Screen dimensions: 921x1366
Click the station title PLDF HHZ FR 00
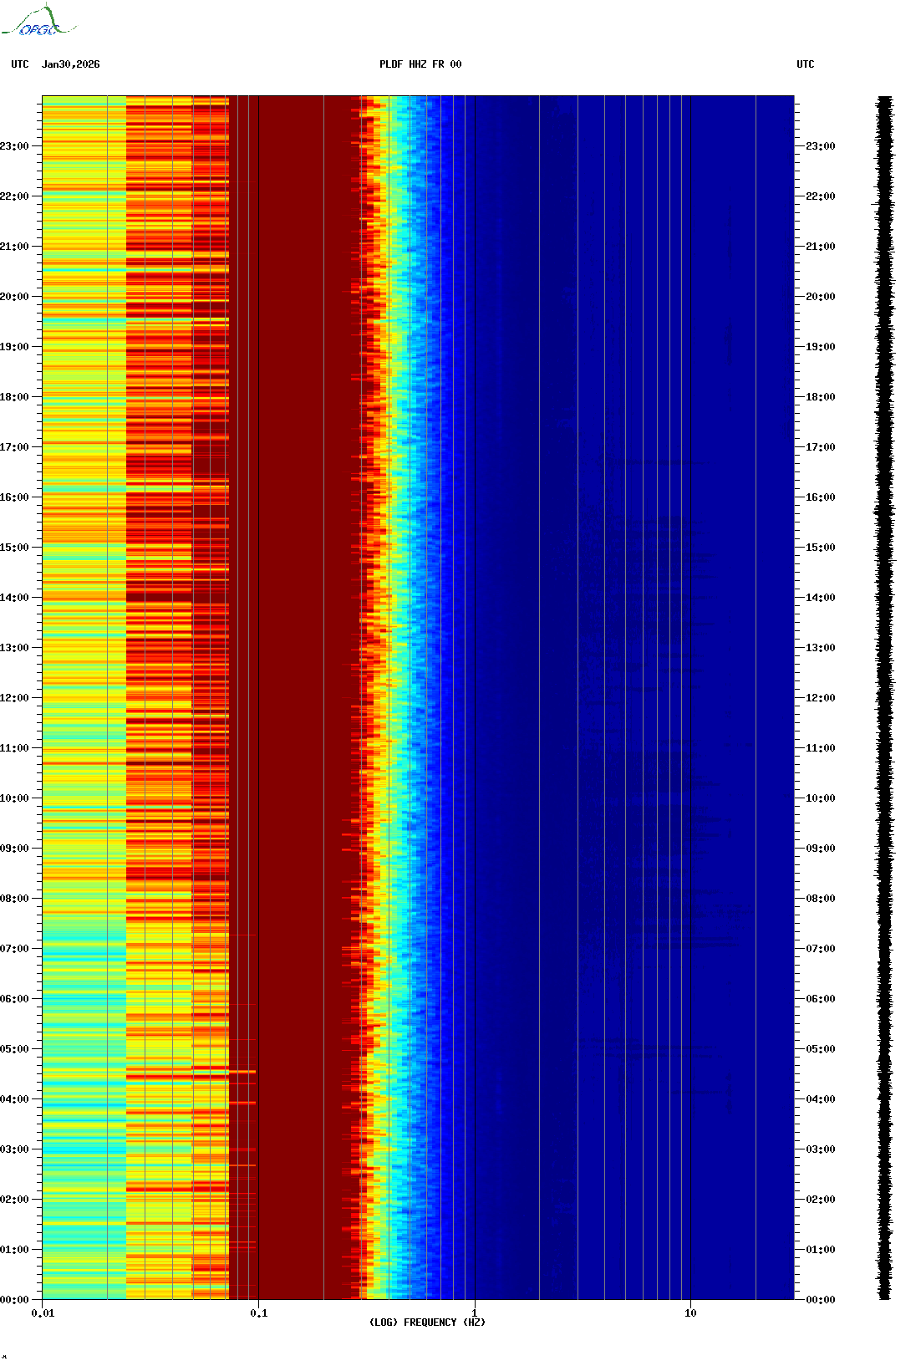420,64
